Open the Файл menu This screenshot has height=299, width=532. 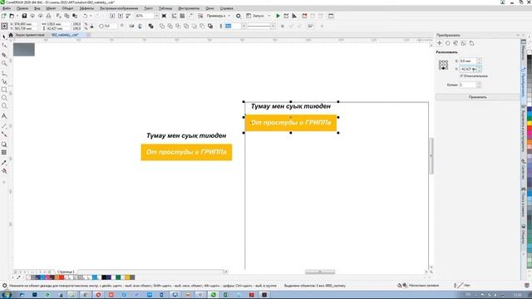click(x=7, y=8)
